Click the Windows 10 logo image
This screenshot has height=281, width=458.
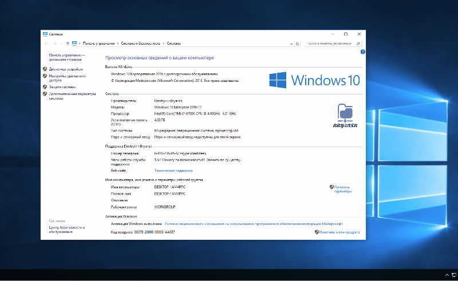pos(314,80)
